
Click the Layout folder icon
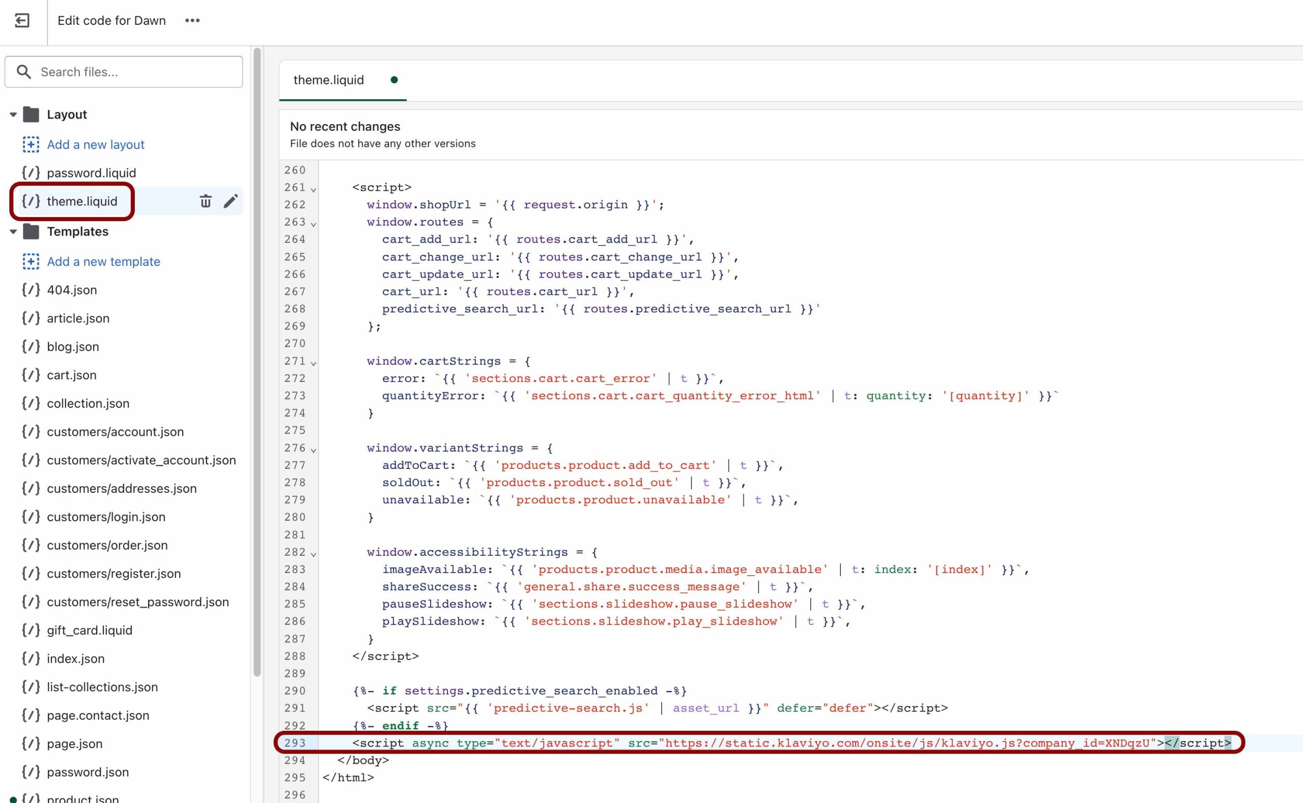point(32,114)
